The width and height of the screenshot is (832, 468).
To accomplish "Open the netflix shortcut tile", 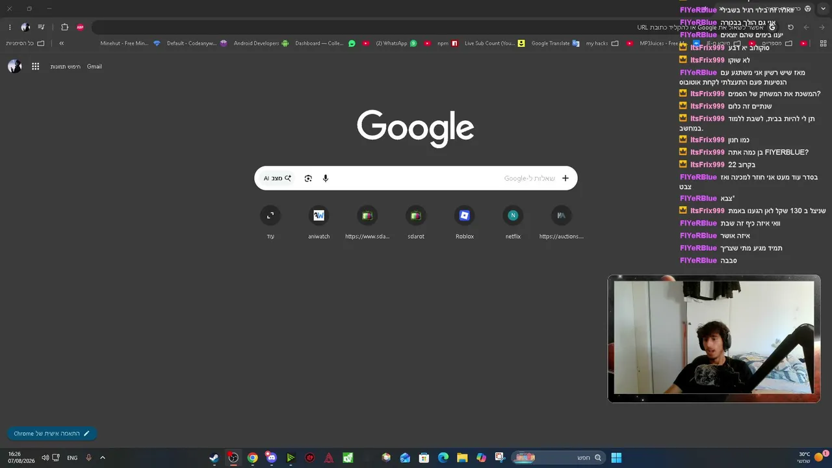I will pyautogui.click(x=513, y=222).
